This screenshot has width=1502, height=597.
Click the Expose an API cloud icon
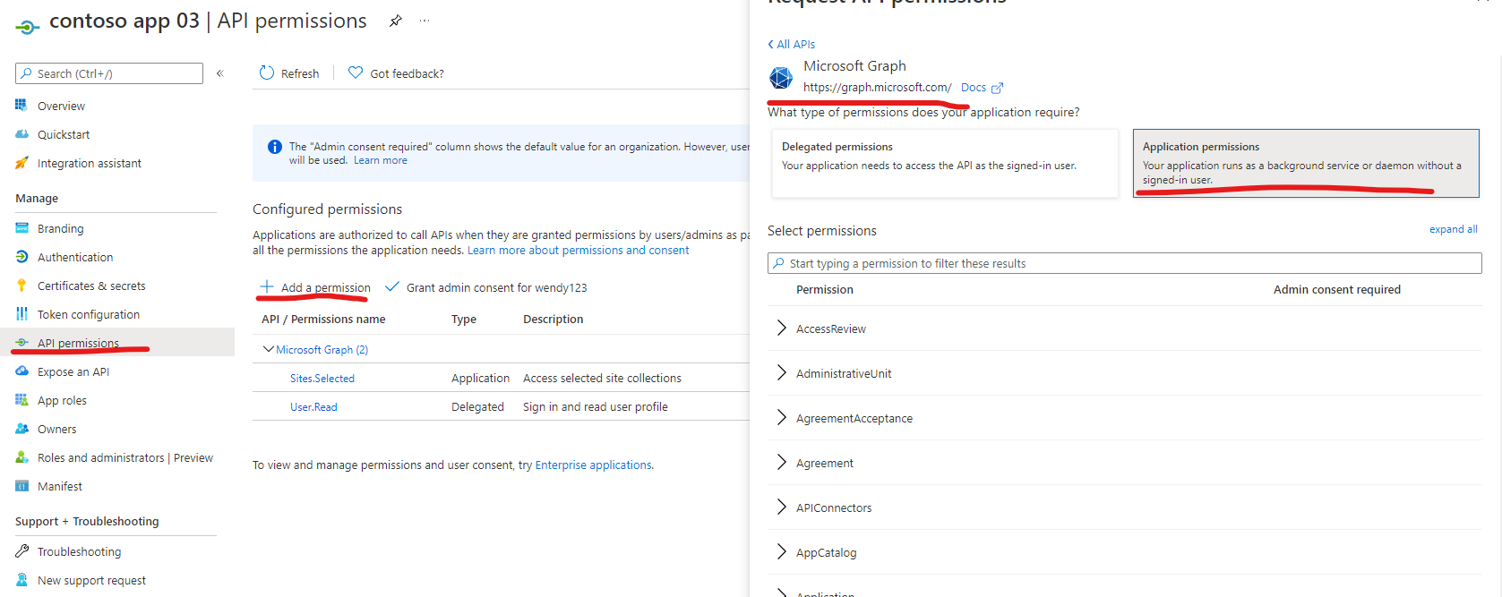[x=21, y=371]
